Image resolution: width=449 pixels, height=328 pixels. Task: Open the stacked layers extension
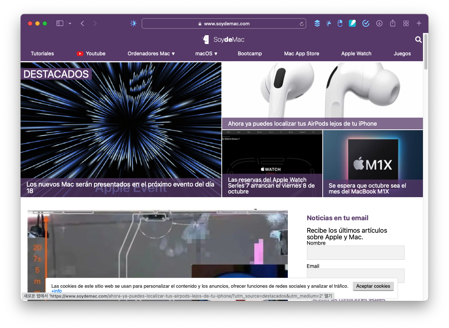317,23
